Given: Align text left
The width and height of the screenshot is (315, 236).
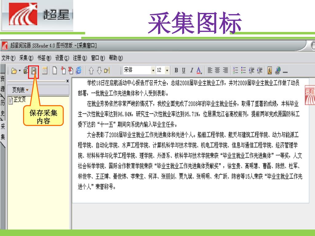Looking at the screenshot, I should 210,70.
